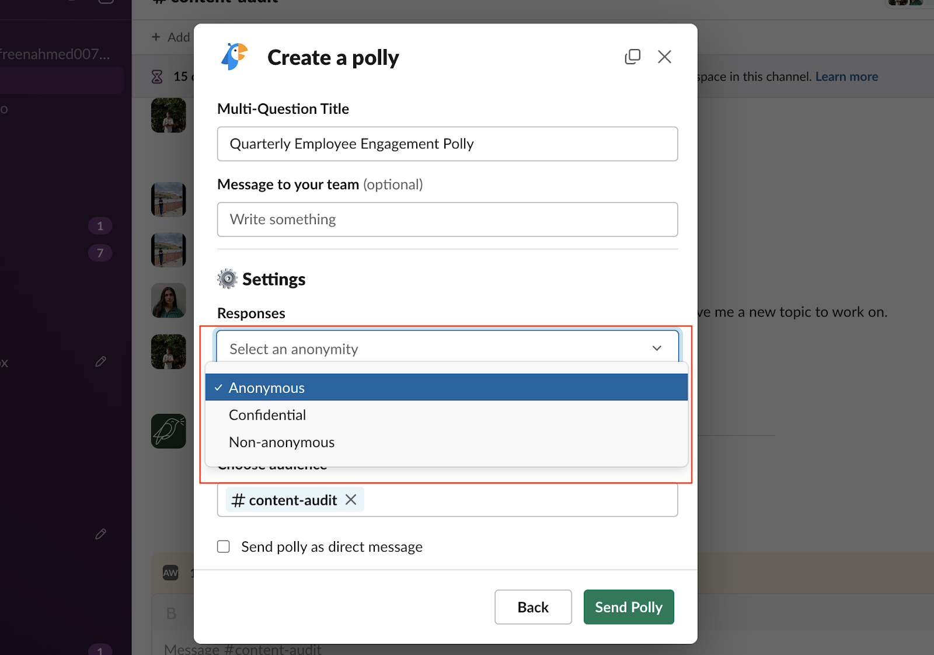This screenshot has width=934, height=655.
Task: Click the gear icon beside Settings
Action: pos(227,278)
